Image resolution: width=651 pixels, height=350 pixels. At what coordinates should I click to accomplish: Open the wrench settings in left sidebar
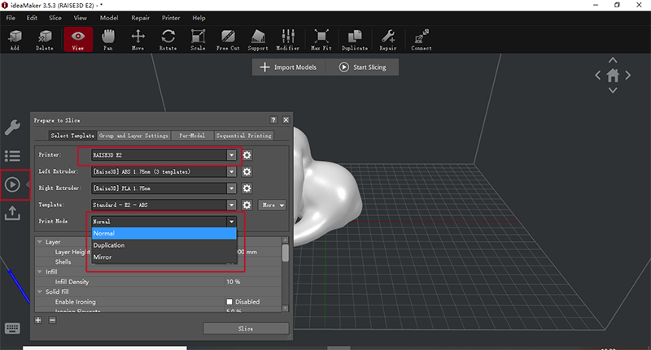(x=12, y=127)
